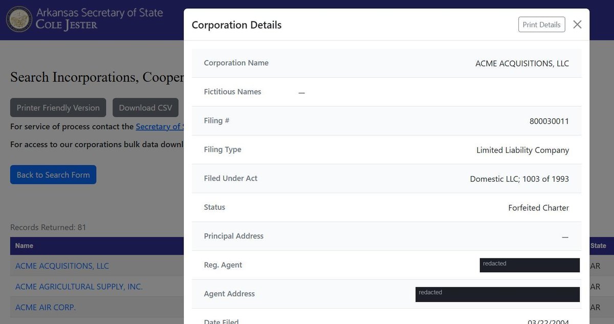Open the ACME AGRICULTURAL SUPPLY, INC. link
This screenshot has width=614, height=324.
tap(79, 287)
